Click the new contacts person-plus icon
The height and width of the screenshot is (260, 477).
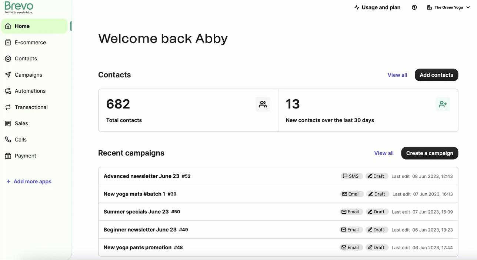pyautogui.click(x=443, y=104)
